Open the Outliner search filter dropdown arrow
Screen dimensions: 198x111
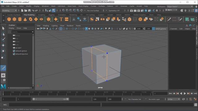coord(33,32)
